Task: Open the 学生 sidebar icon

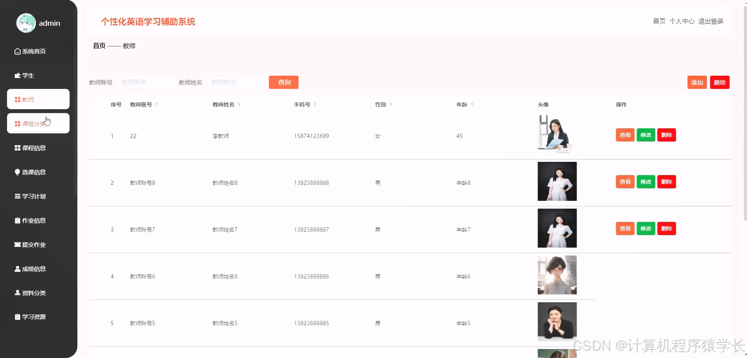Action: point(17,75)
